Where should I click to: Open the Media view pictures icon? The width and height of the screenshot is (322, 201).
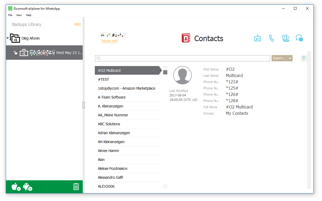(285, 38)
